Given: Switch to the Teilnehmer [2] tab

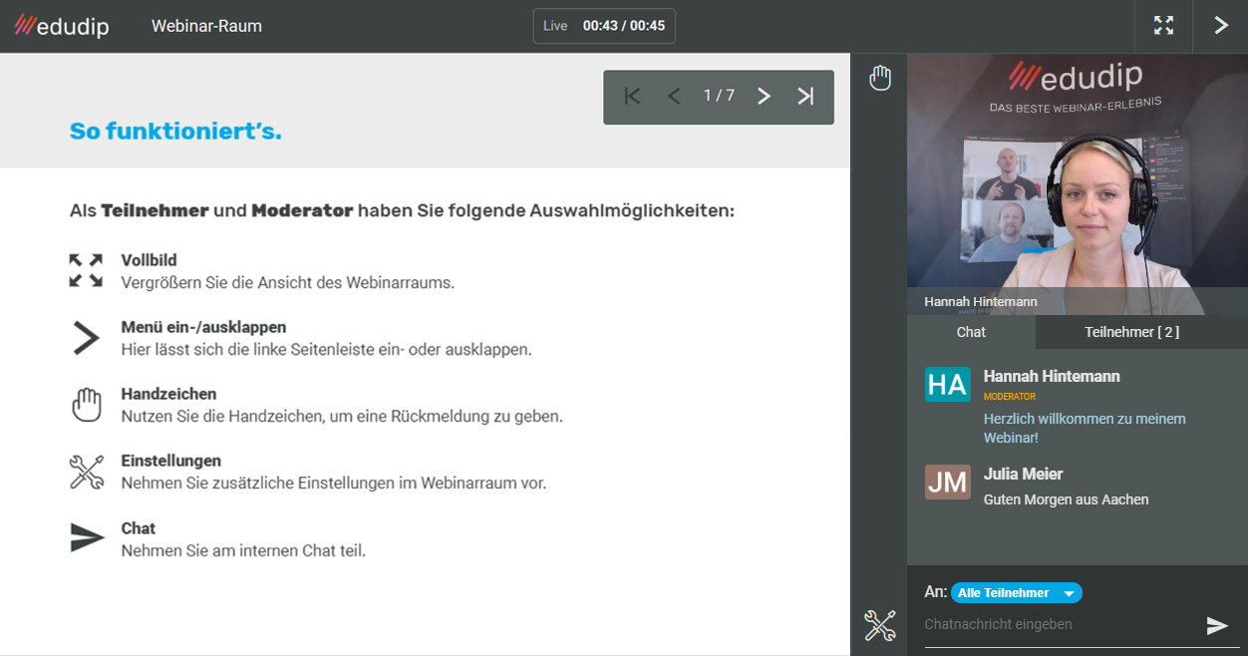Looking at the screenshot, I should coord(1131,332).
